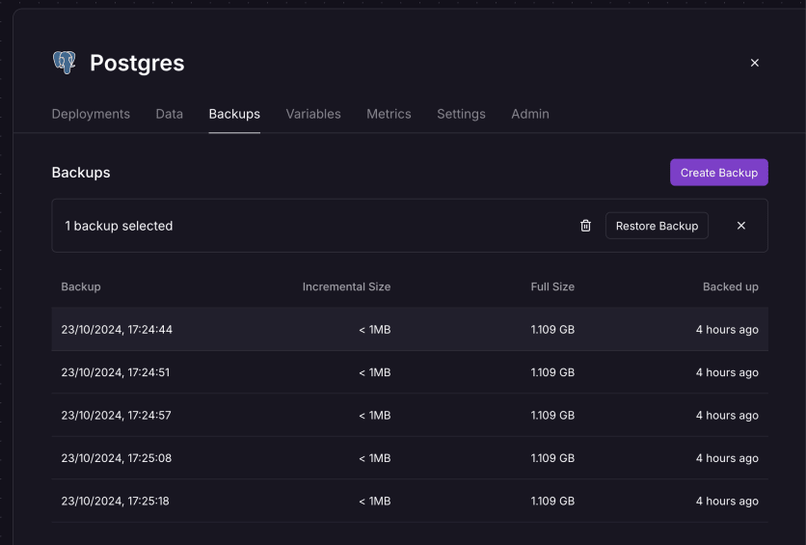This screenshot has width=806, height=545.
Task: Click the Restore Backup button
Action: click(657, 226)
